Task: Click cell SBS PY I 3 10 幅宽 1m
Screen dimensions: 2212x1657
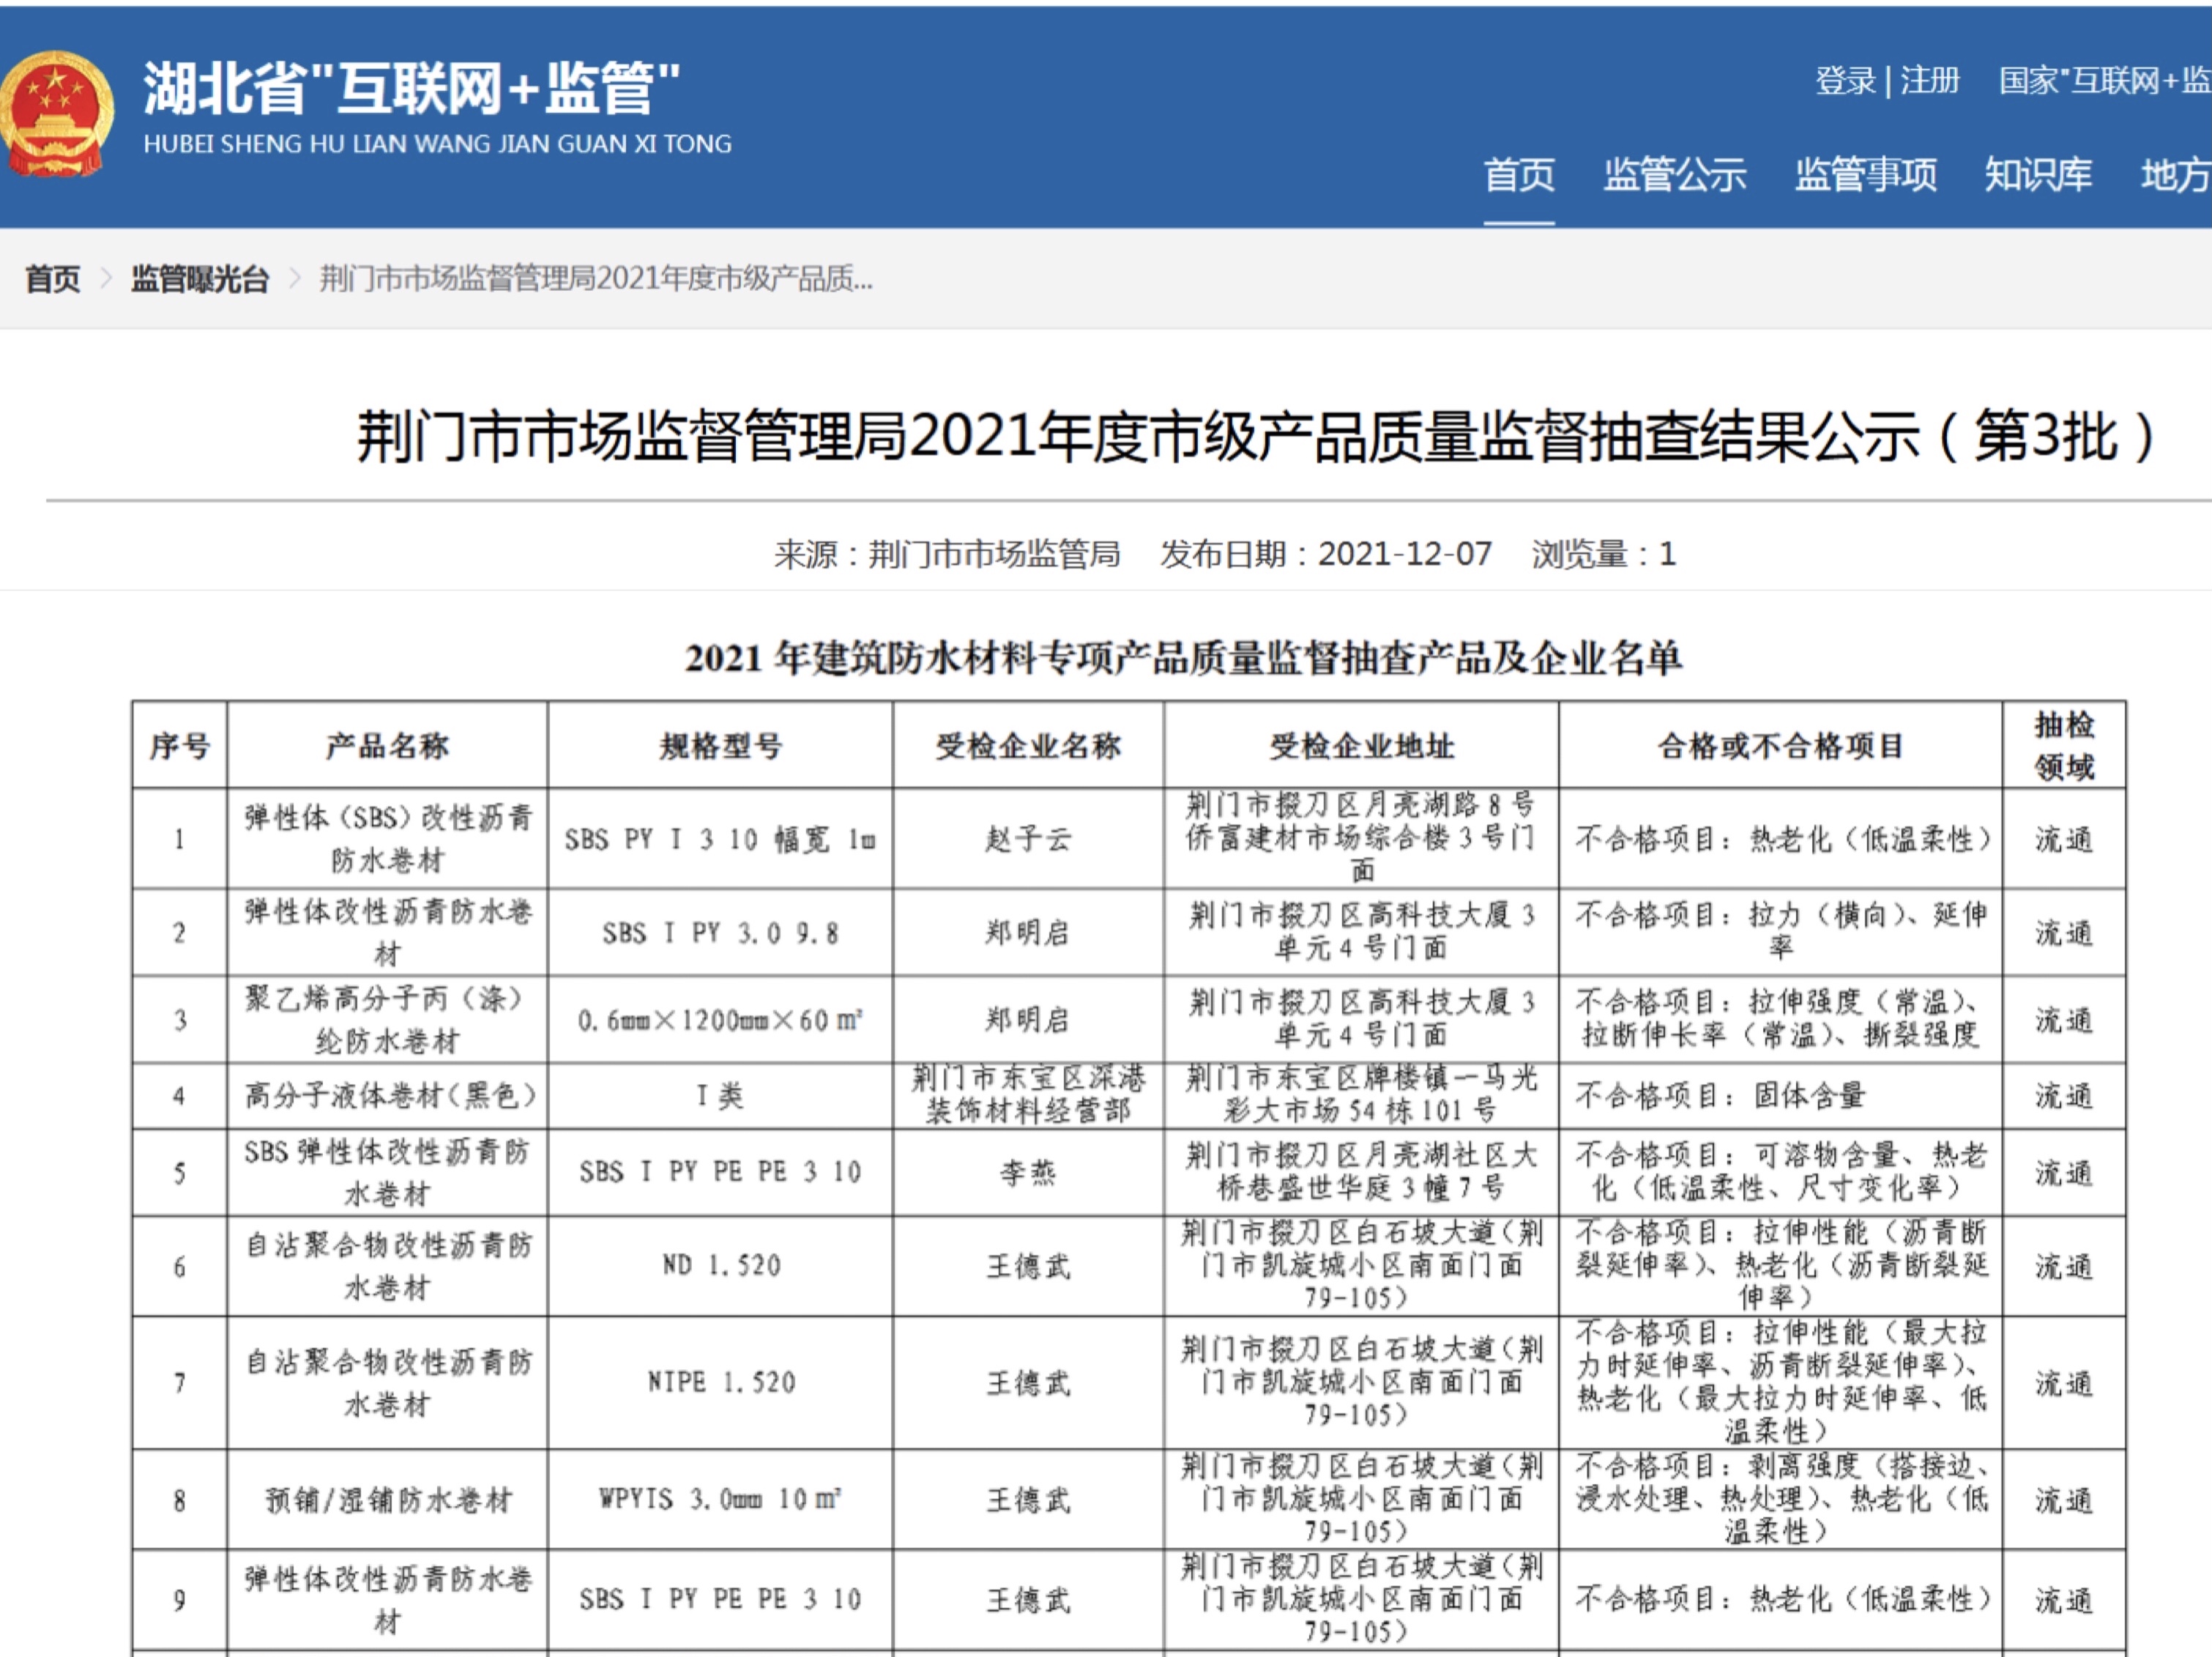Action: tap(720, 839)
